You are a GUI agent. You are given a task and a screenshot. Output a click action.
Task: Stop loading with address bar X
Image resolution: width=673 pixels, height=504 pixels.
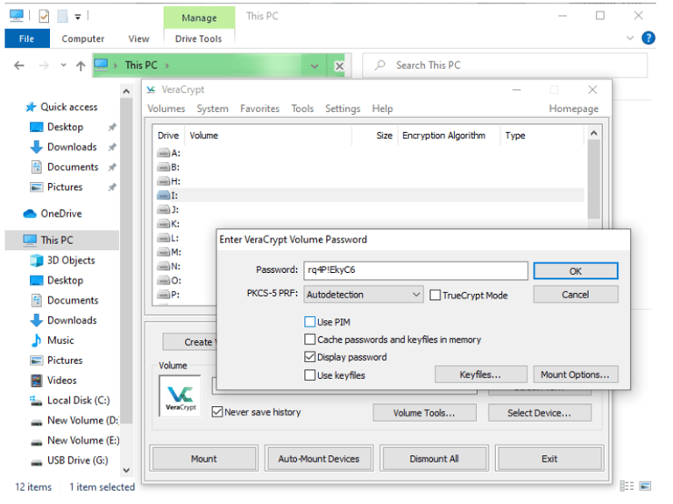[x=339, y=66]
